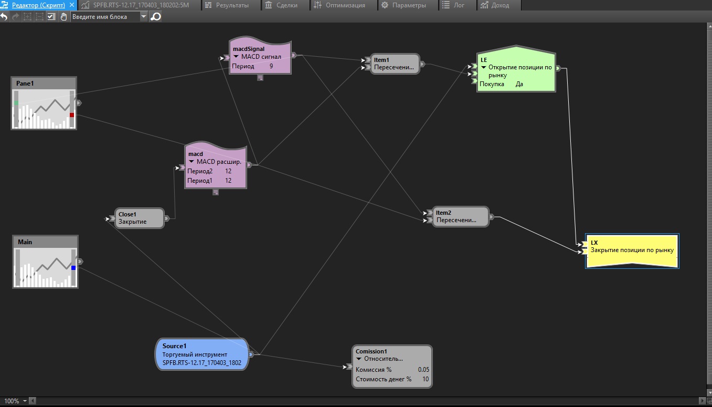This screenshot has width=712, height=407.
Task: Click the Комиссия % value 0.05
Action: (x=423, y=370)
